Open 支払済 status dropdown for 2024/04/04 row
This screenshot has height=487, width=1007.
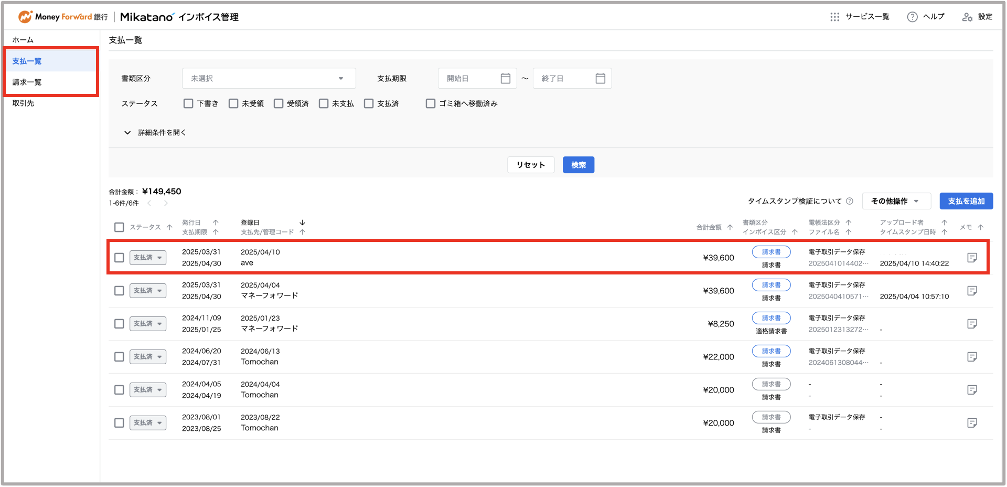[148, 390]
